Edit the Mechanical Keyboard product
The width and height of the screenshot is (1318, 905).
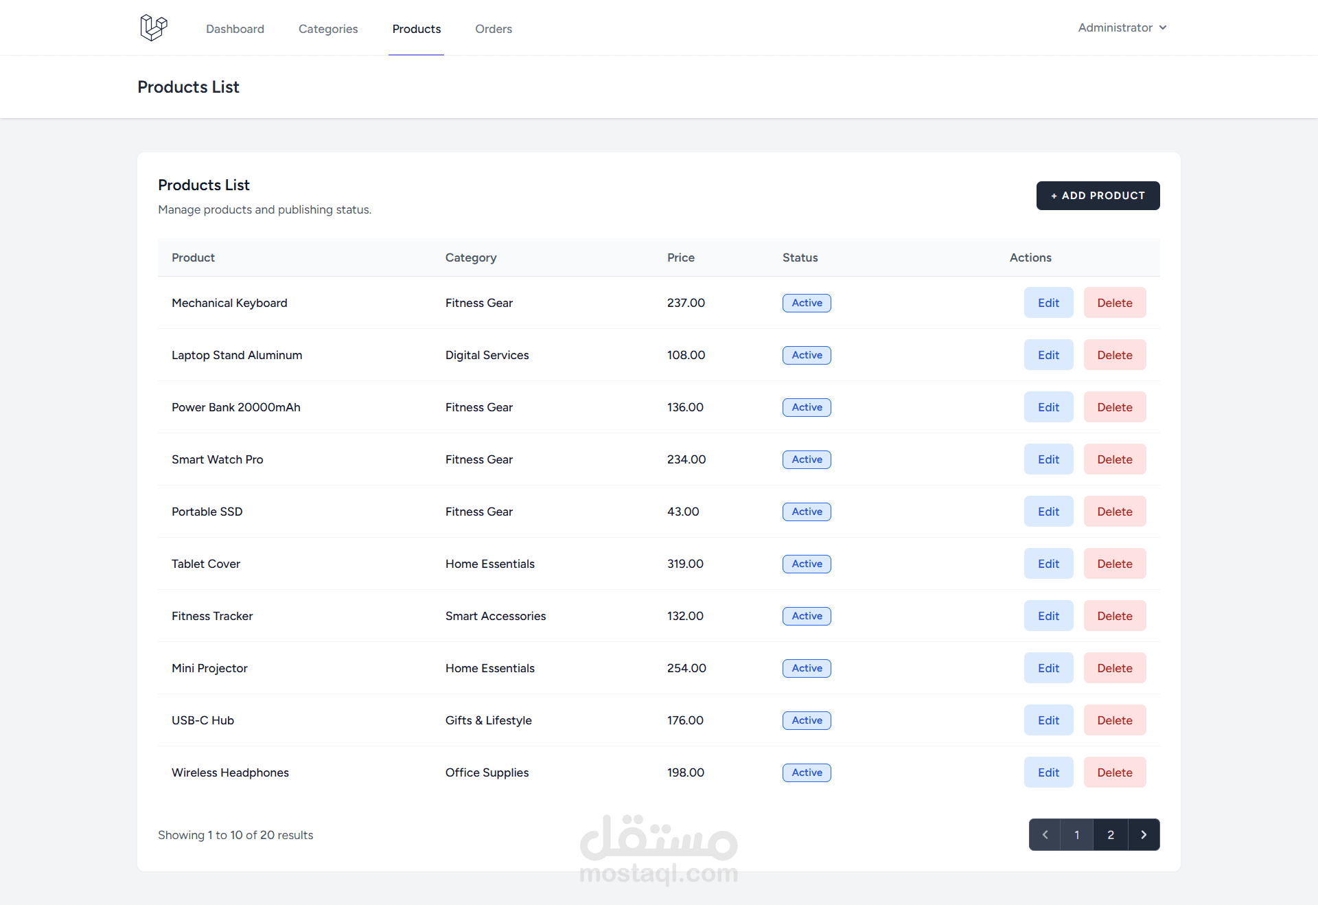pos(1048,303)
